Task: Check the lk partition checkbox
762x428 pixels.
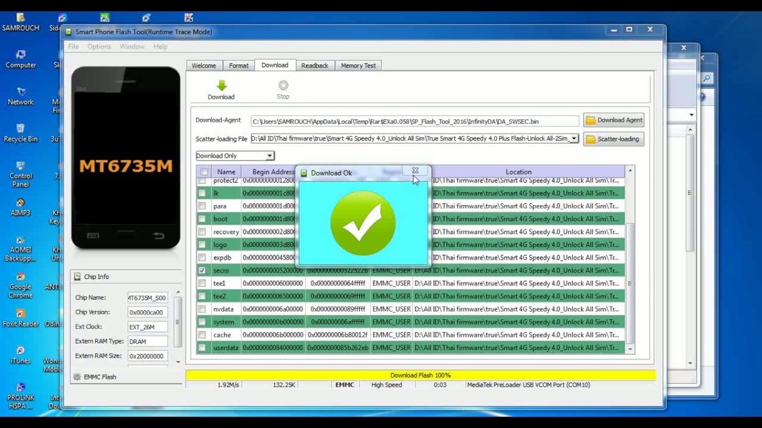Action: click(202, 193)
